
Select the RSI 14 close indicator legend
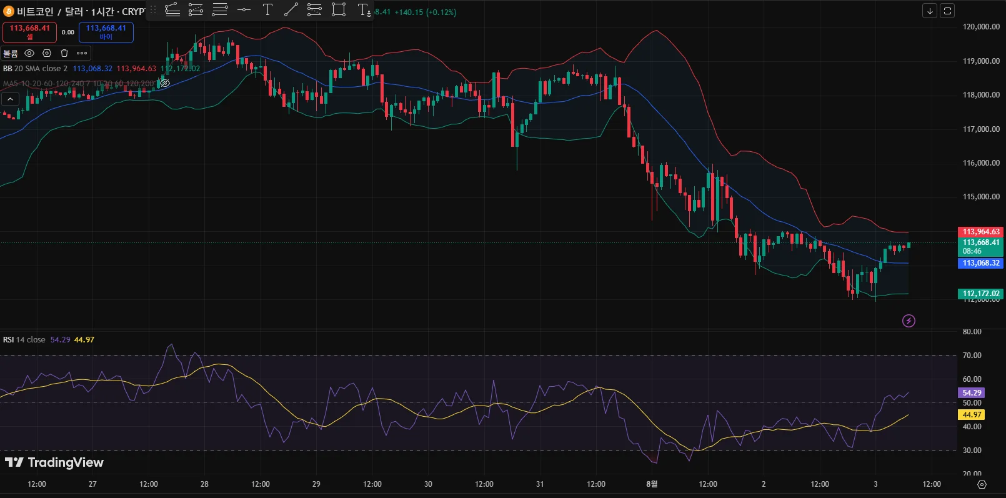coord(24,340)
